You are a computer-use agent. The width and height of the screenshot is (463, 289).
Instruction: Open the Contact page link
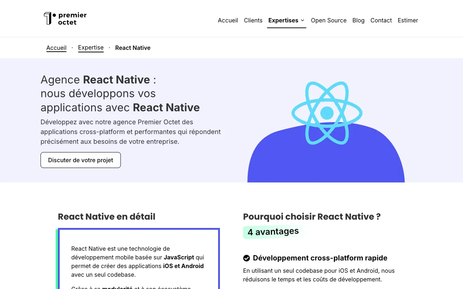pyautogui.click(x=381, y=20)
